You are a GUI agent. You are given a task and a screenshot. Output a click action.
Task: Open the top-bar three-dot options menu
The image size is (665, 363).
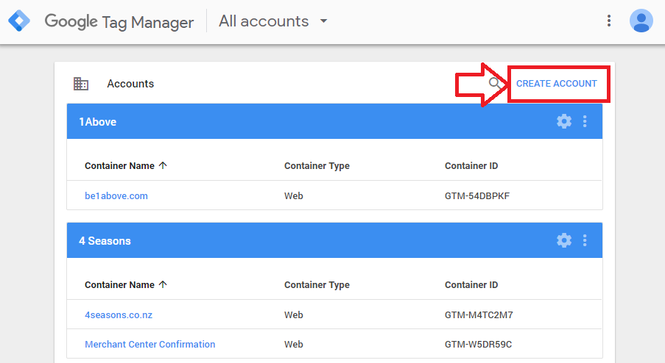608,21
